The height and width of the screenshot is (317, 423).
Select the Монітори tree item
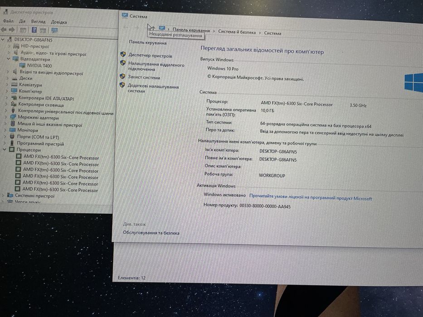[28, 130]
